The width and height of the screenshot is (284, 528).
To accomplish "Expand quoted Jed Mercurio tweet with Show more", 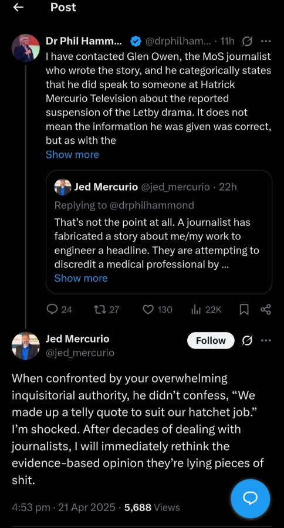I will point(81,278).
